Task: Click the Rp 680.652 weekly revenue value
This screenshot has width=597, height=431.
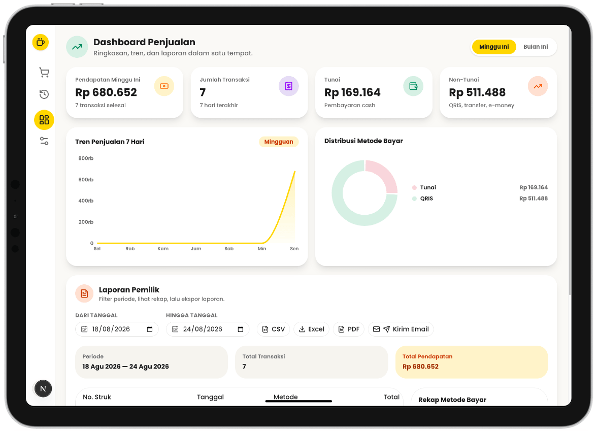Action: 106,92
